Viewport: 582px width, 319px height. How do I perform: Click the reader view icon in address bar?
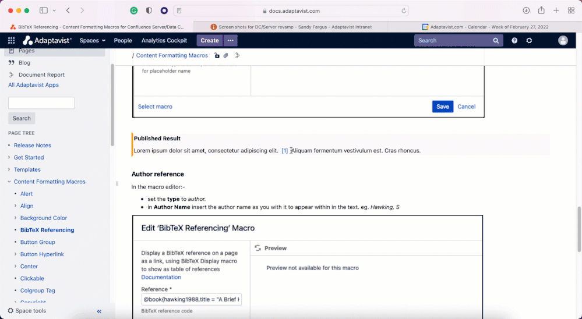179,10
